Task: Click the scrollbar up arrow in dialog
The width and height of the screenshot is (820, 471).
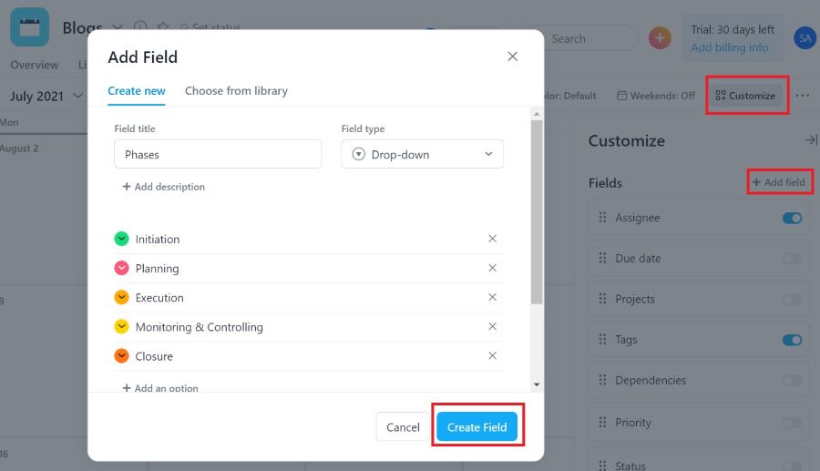Action: (537, 114)
